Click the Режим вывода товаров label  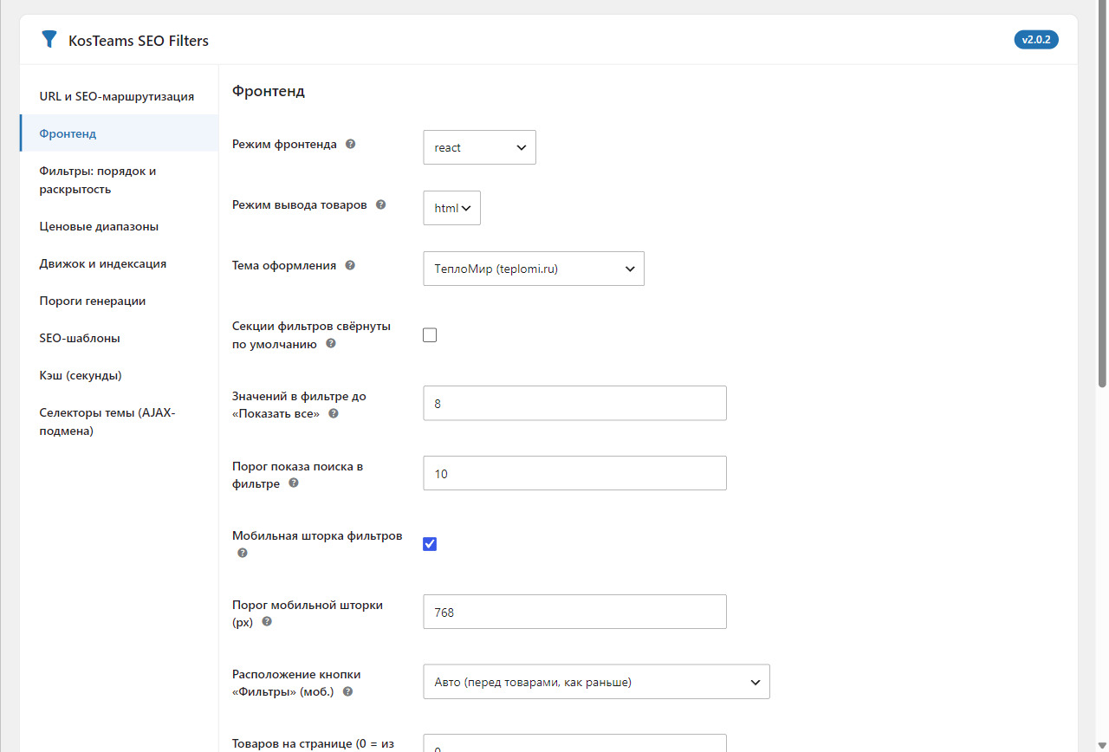[300, 205]
